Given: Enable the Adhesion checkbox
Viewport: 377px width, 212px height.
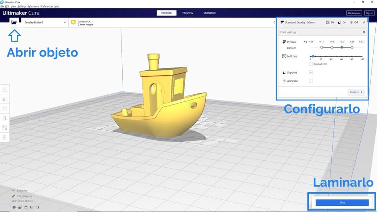Looking at the screenshot, I should point(311,81).
